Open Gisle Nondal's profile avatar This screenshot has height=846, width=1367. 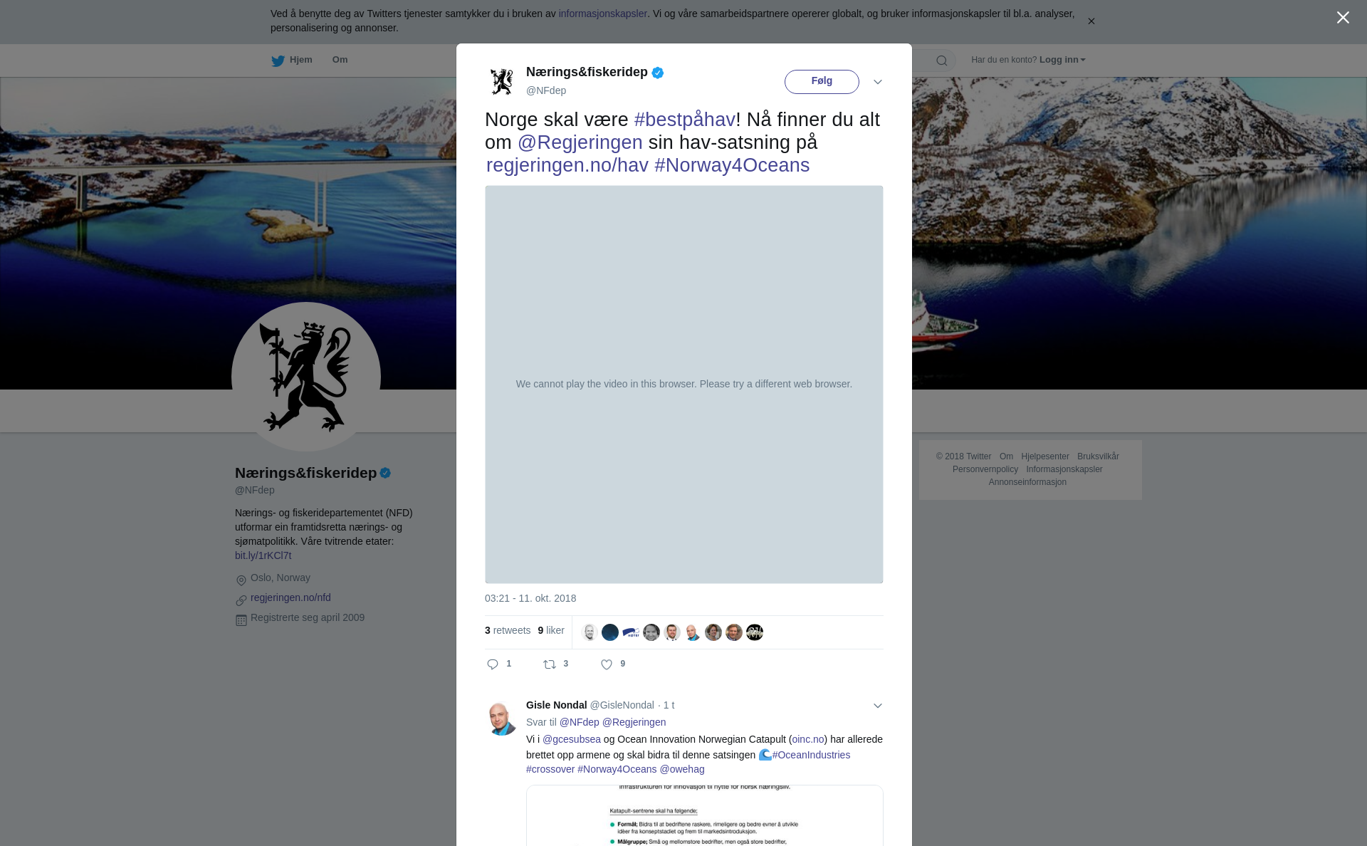click(x=502, y=719)
